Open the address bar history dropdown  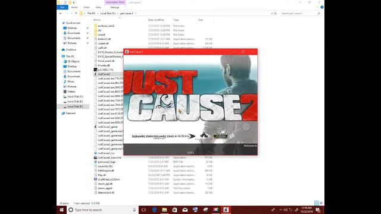[271, 13]
